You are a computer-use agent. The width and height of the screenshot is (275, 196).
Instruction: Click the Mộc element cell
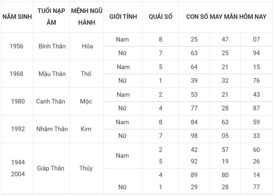(87, 102)
